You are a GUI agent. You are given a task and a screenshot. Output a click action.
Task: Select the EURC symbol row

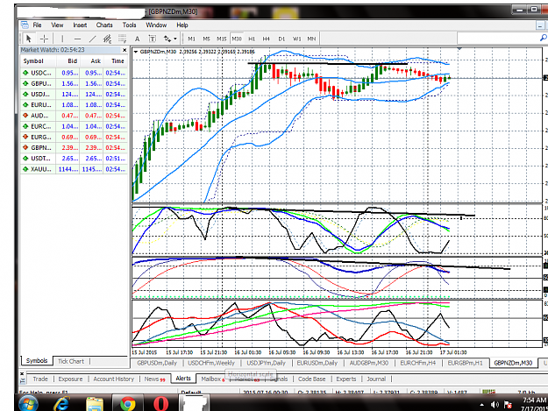[x=75, y=126]
